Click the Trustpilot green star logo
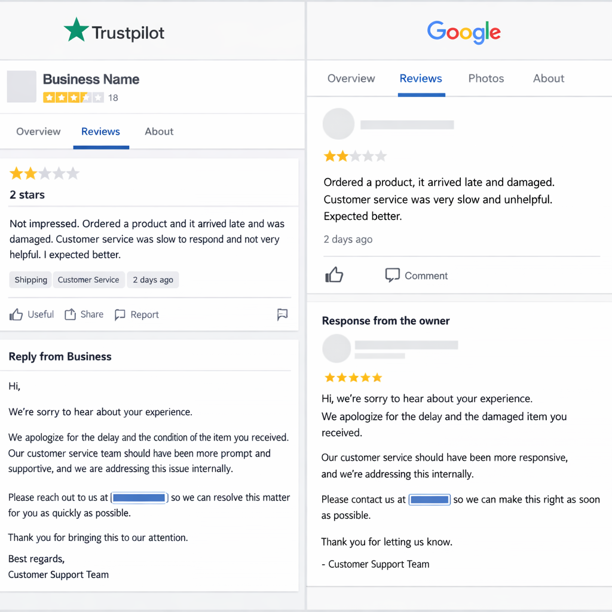This screenshot has height=612, width=612. coord(76,30)
